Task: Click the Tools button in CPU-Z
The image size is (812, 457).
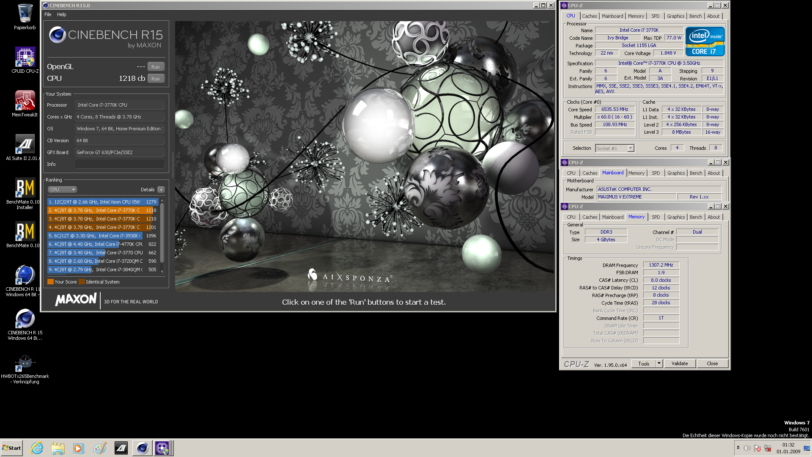Action: click(x=644, y=363)
